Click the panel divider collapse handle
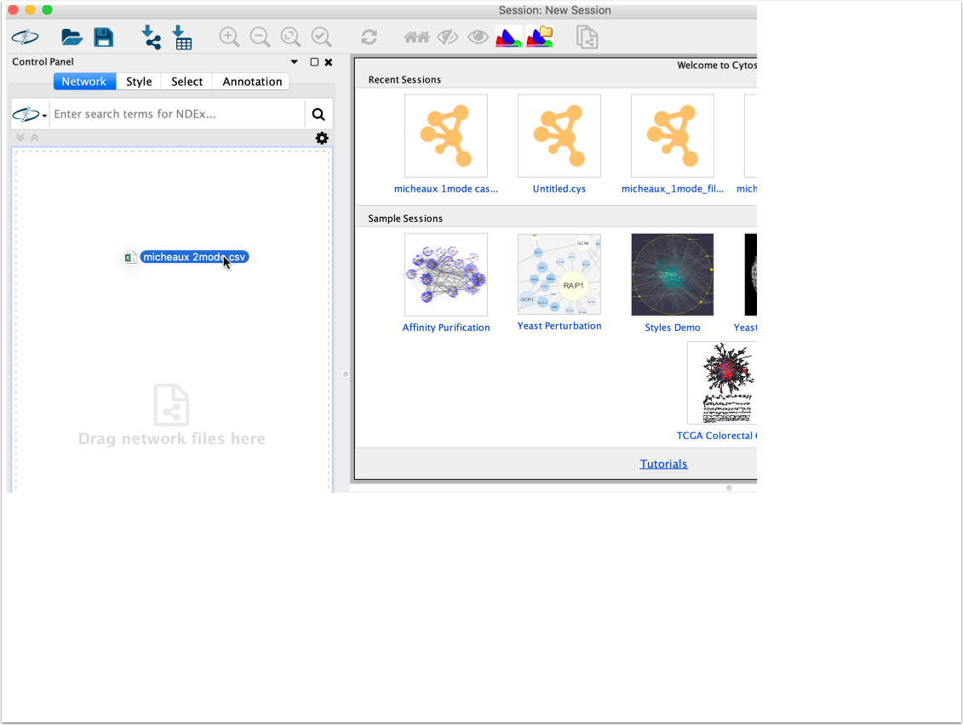 (x=346, y=374)
